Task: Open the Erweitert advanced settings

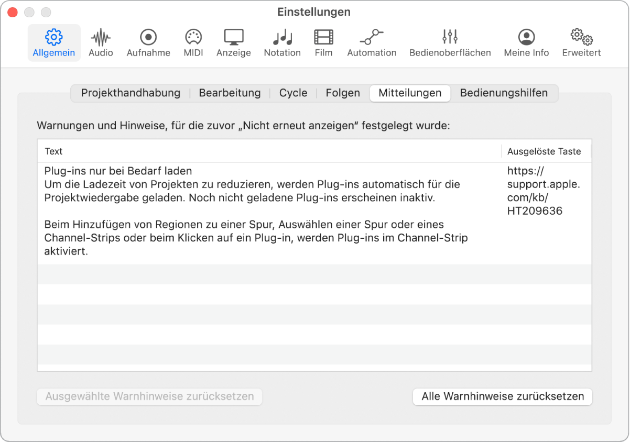Action: (x=581, y=43)
